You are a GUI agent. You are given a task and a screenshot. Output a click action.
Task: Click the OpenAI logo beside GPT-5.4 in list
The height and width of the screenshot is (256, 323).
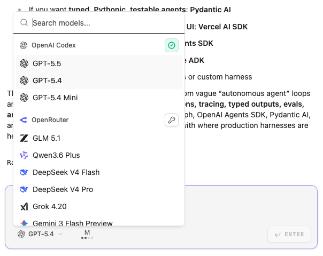pos(24,81)
